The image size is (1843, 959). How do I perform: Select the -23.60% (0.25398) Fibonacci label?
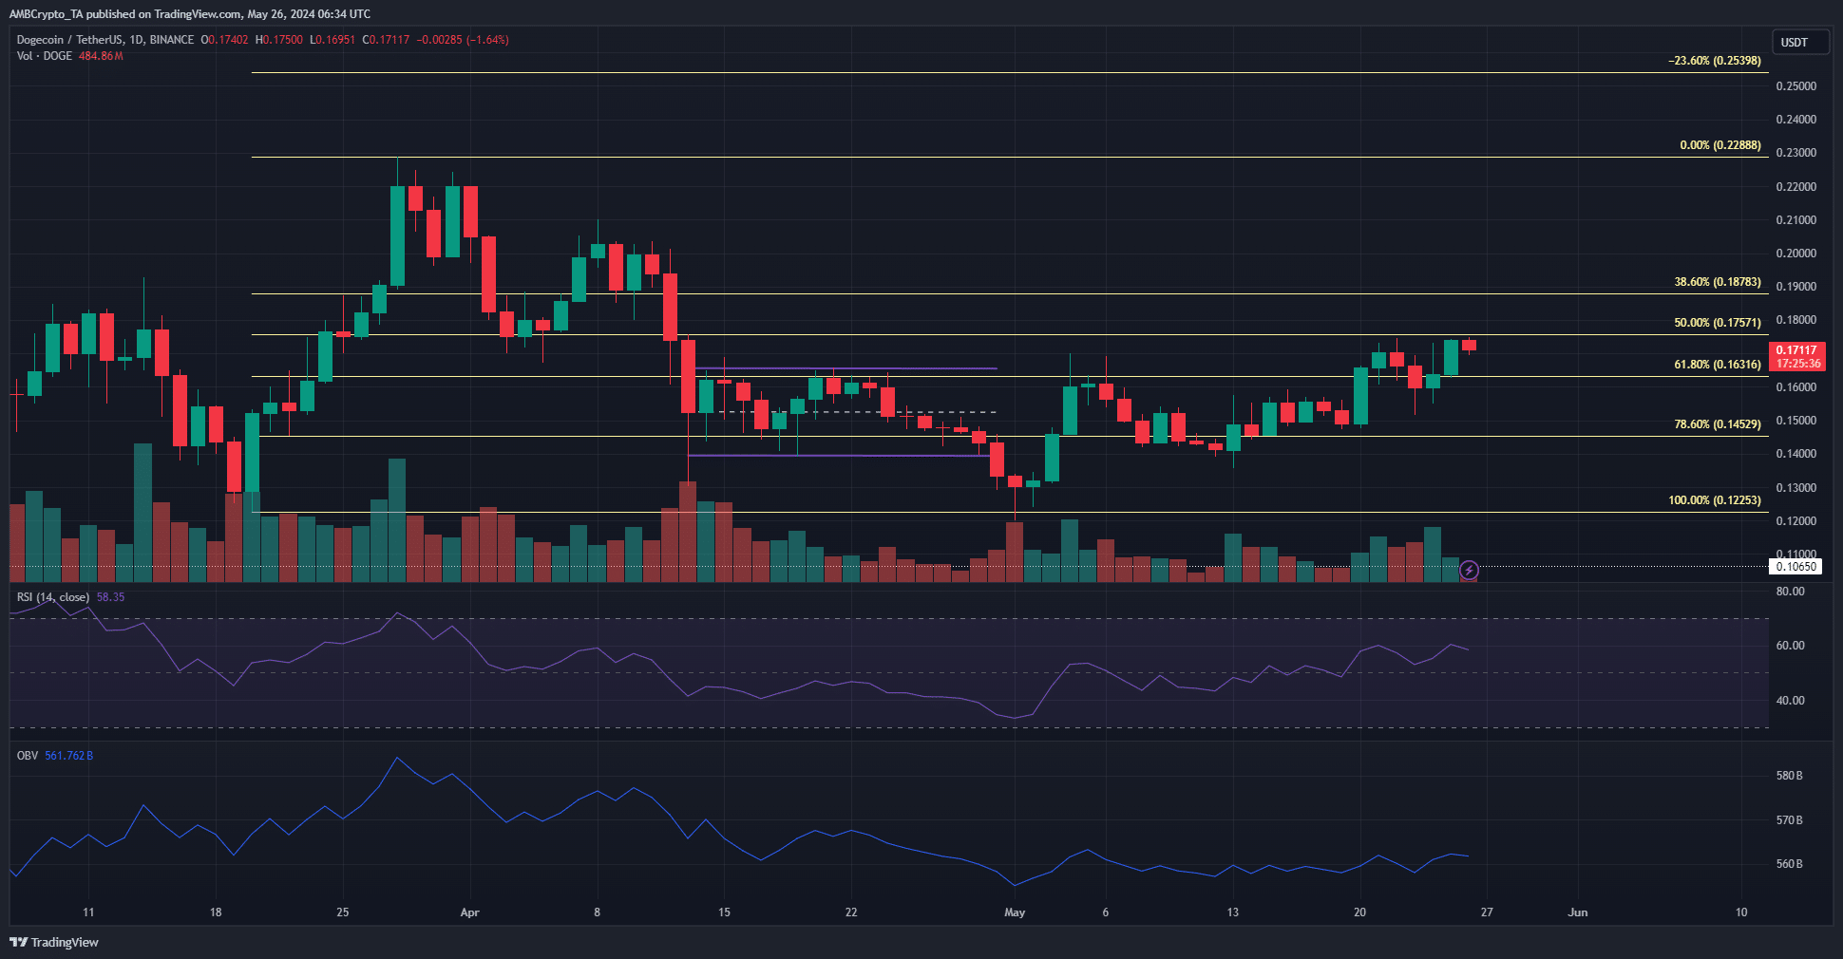(x=1715, y=61)
